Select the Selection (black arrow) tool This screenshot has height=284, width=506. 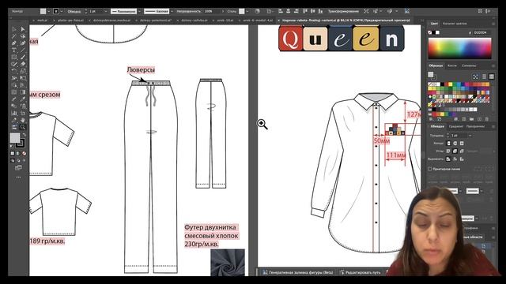coord(14,29)
